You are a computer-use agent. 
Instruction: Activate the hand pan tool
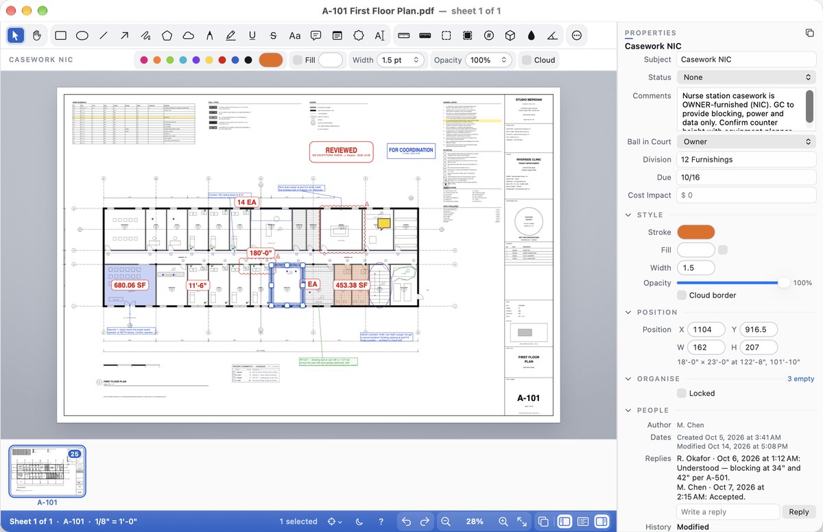37,36
